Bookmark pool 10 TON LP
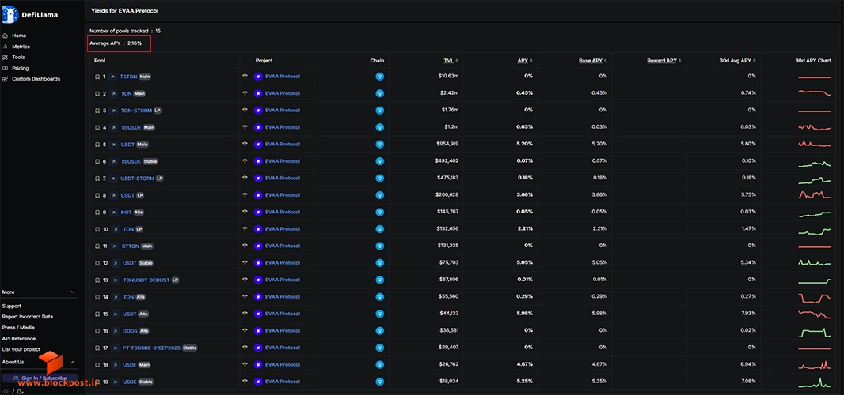 pos(97,229)
